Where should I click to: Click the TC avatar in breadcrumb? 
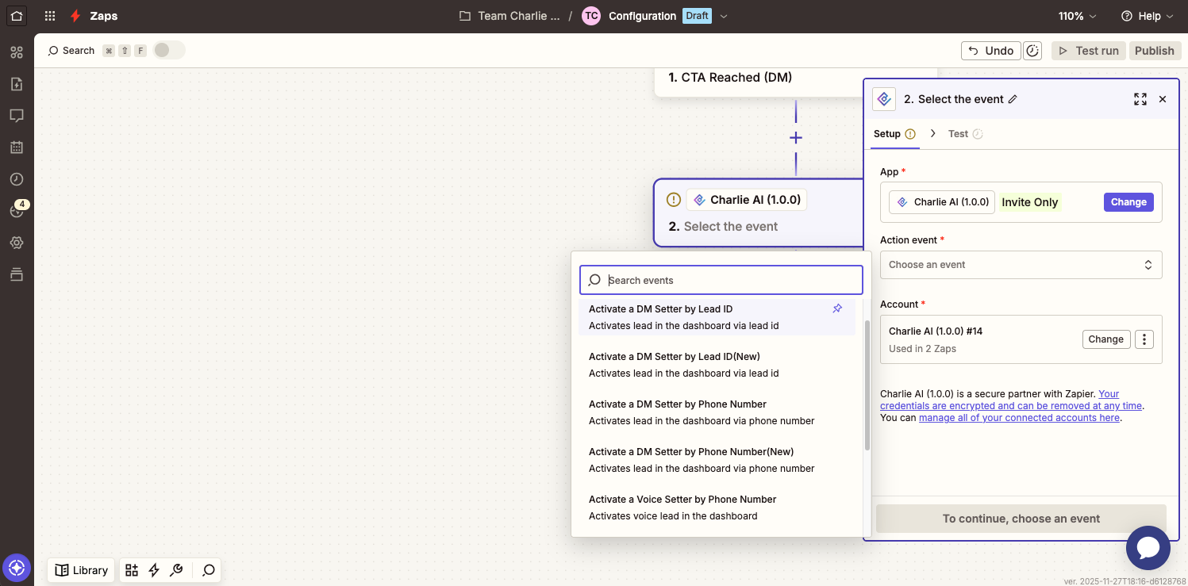(x=591, y=16)
